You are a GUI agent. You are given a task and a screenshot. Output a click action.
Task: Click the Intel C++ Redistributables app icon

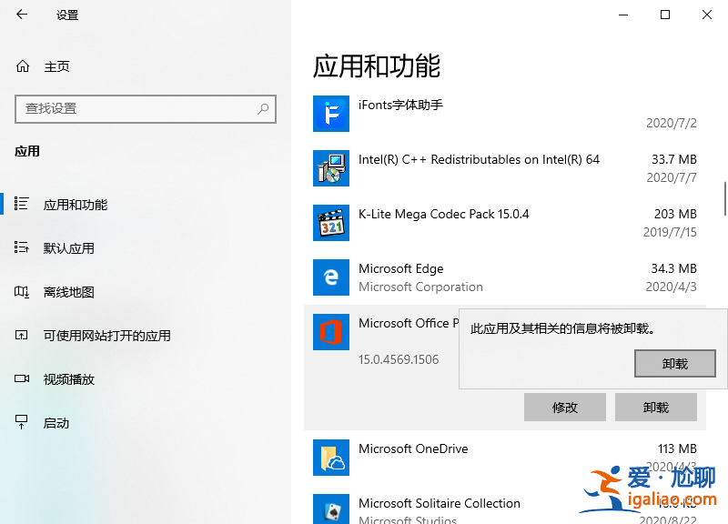[330, 168]
